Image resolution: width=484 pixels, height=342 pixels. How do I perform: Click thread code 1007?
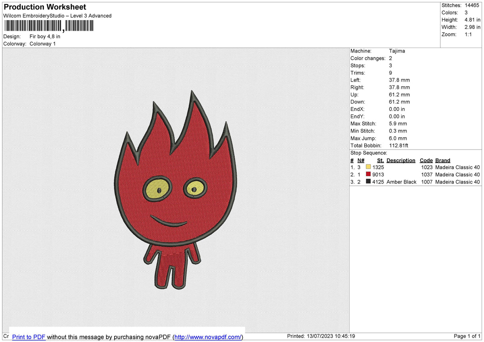click(427, 182)
